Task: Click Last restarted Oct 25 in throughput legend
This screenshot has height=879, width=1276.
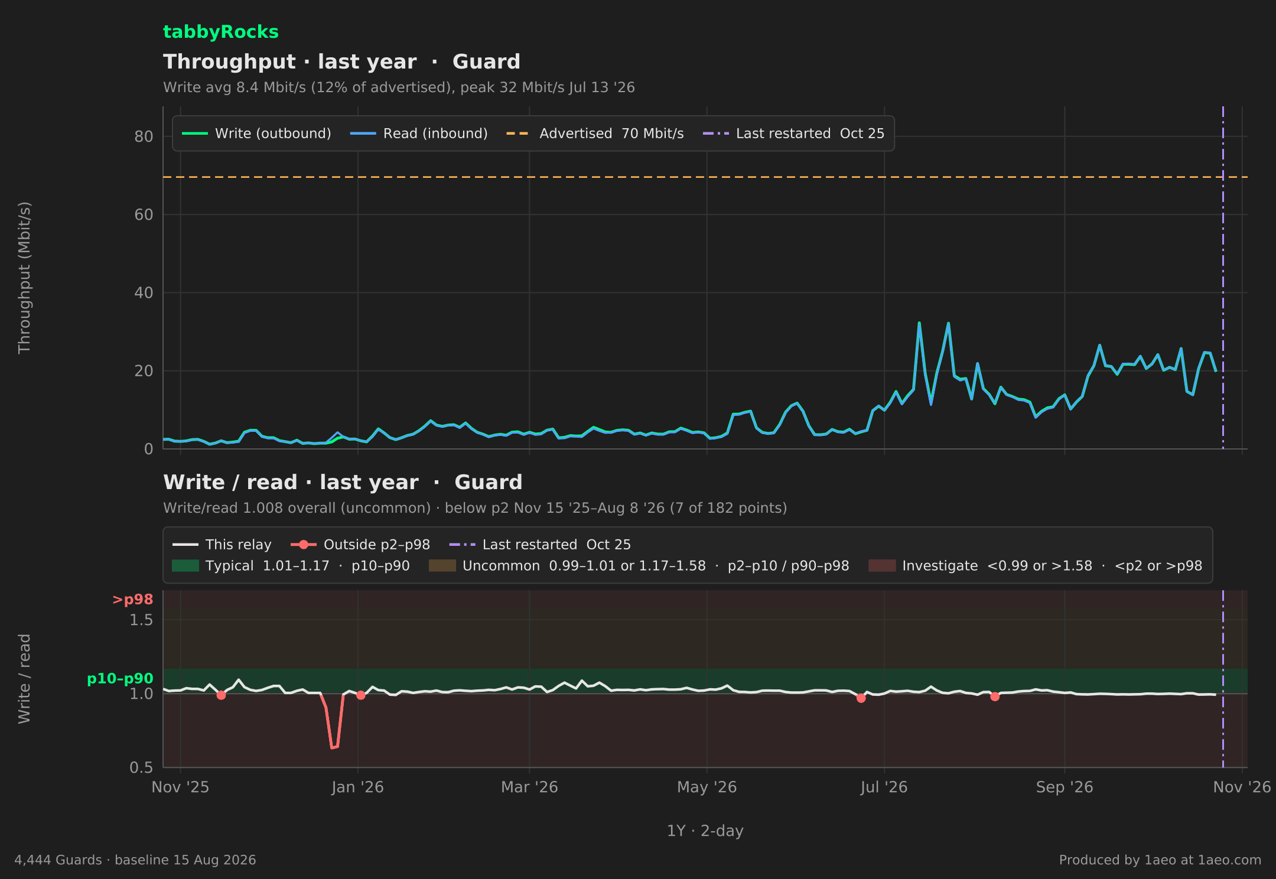Action: [x=793, y=134]
